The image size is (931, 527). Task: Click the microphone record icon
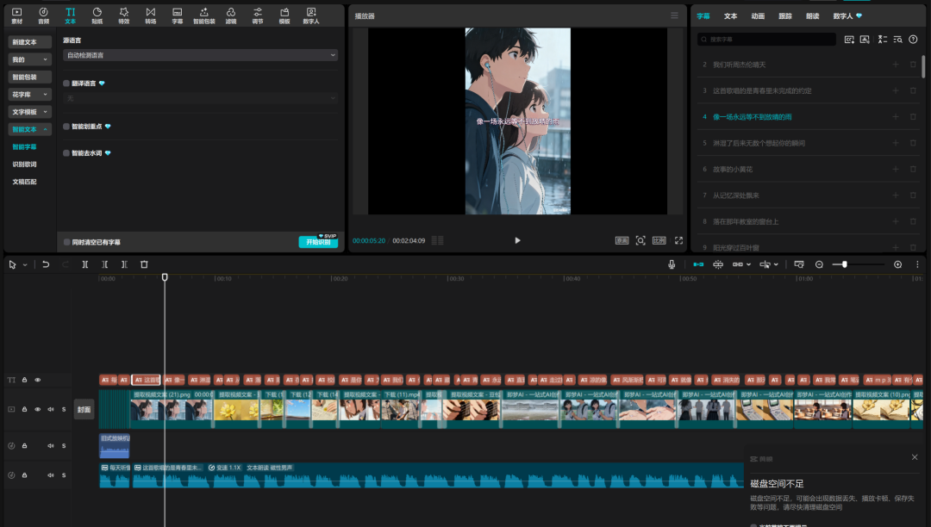click(x=672, y=264)
